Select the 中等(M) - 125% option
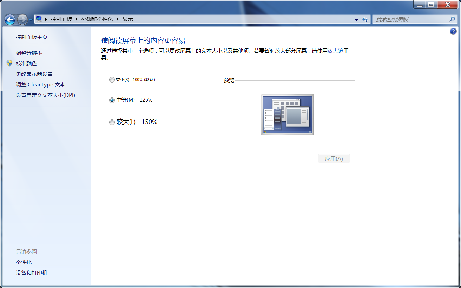The image size is (461, 288). [x=112, y=100]
